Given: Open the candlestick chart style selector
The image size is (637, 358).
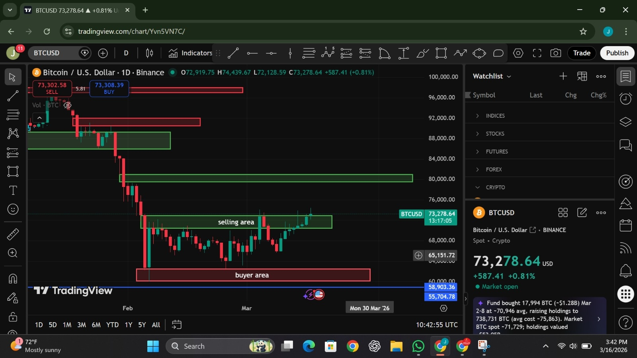Looking at the screenshot, I should tap(150, 53).
